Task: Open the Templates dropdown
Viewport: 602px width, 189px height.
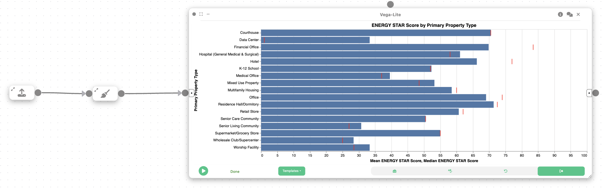Action: pos(292,171)
